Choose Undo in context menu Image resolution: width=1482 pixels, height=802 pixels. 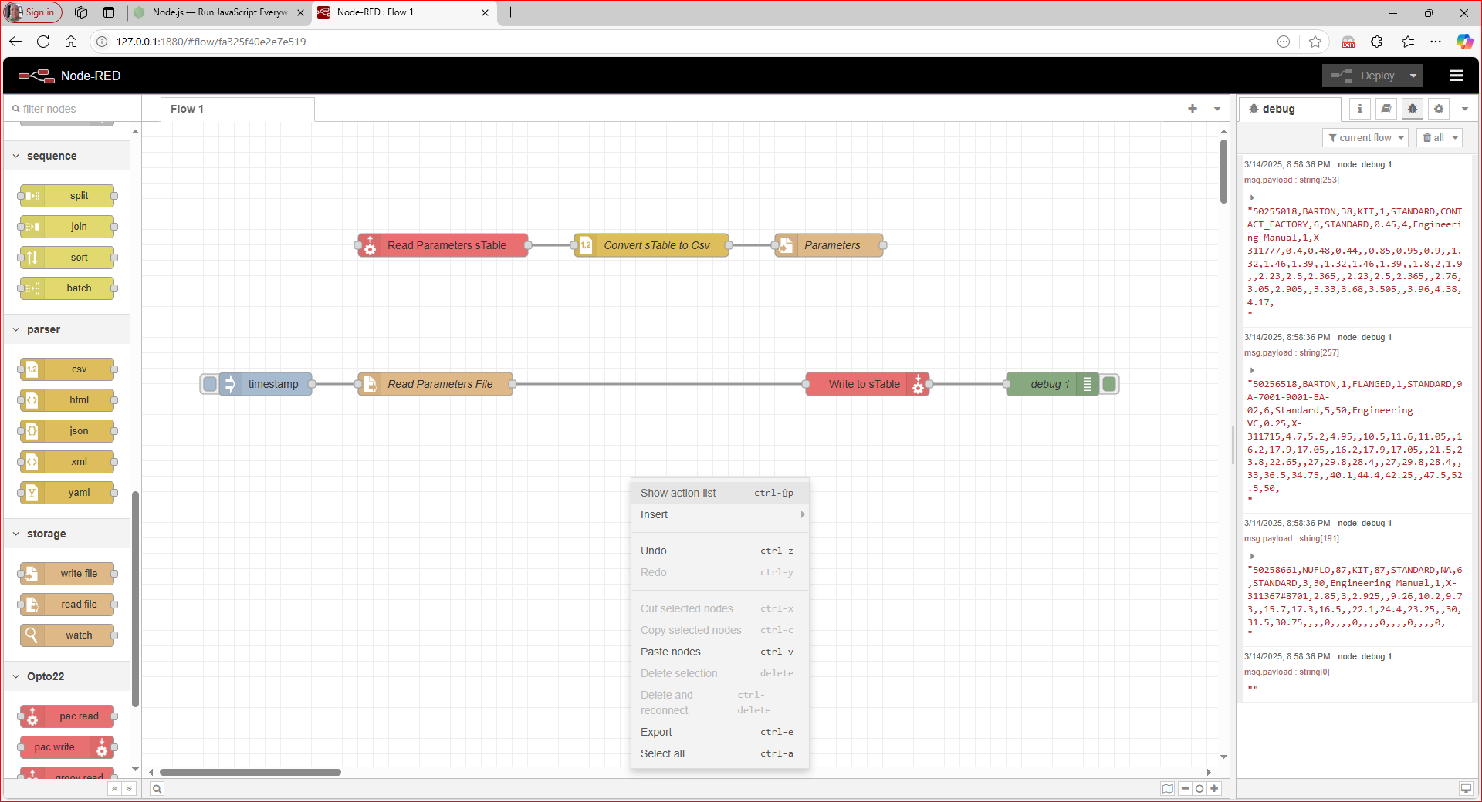click(x=719, y=551)
